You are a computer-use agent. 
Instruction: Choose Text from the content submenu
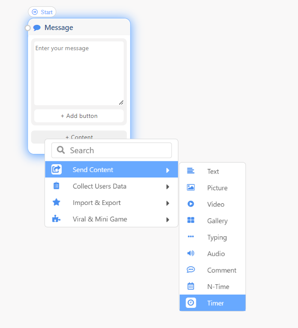(213, 171)
